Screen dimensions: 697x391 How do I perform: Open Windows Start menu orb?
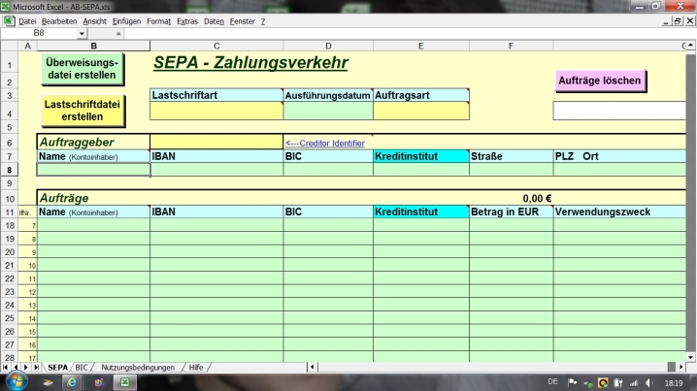(17, 382)
